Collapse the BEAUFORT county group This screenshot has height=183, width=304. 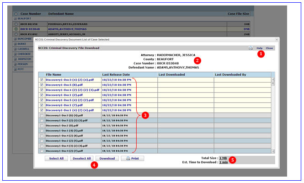coord(15,19)
